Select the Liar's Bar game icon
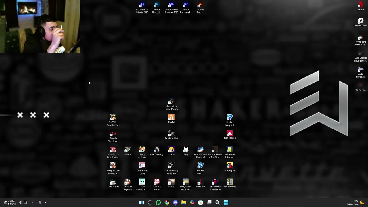This screenshot has height=207, width=368. (x=200, y=183)
